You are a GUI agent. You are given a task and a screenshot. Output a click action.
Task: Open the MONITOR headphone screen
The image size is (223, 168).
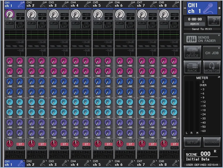coord(212,67)
